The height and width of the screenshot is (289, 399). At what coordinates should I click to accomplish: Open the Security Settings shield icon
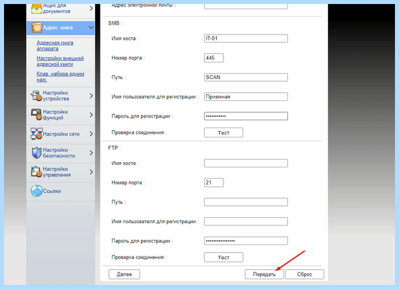(37, 153)
